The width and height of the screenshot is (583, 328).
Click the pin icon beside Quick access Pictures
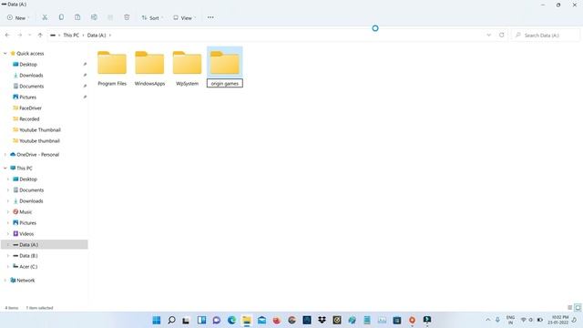[85, 97]
